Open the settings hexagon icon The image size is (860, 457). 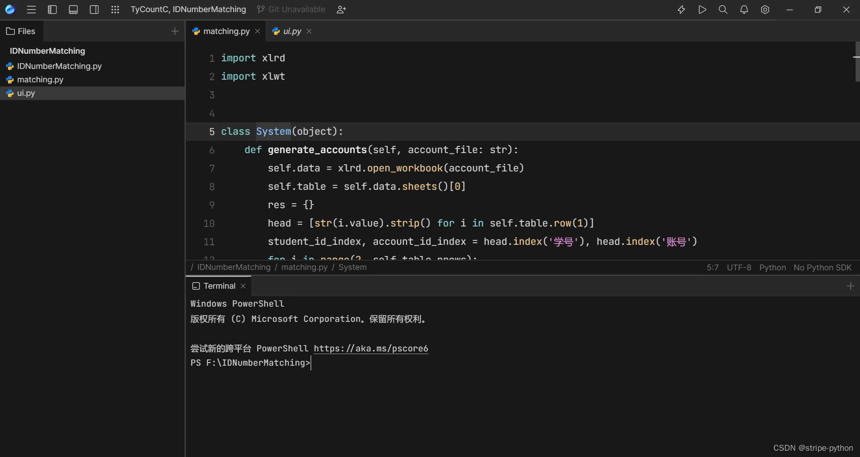(765, 9)
